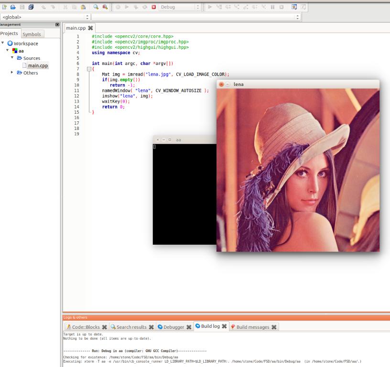The width and height of the screenshot is (390, 367).
Task: Click the Build and run icon
Action: (136, 7)
